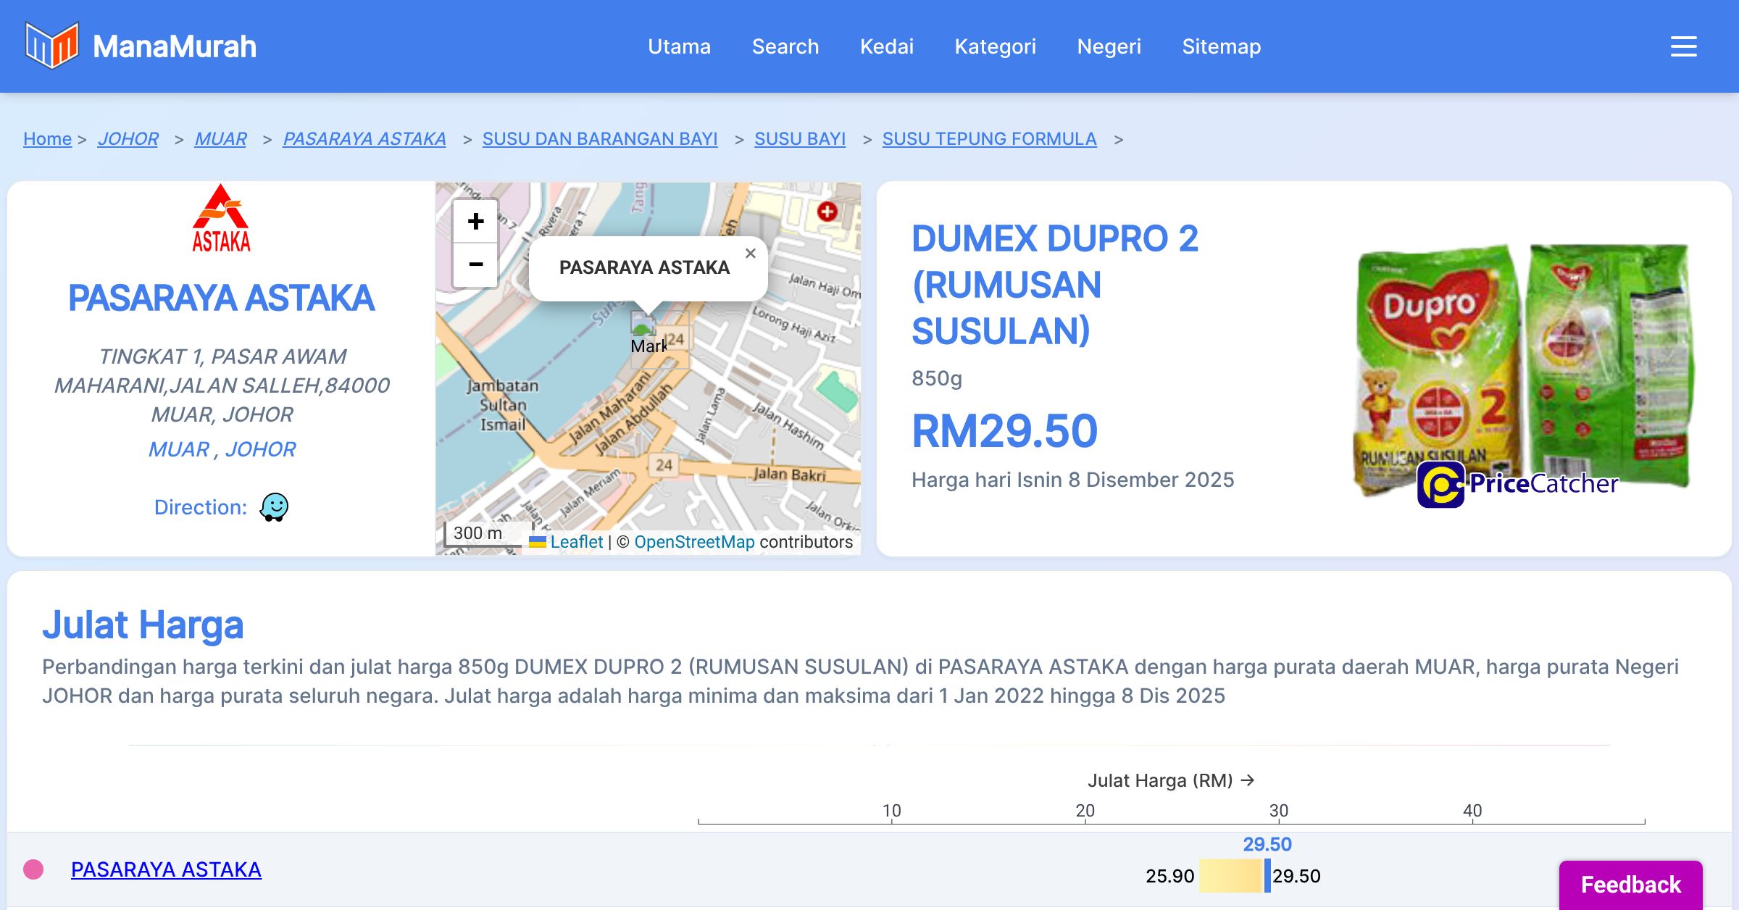Close the PASARAYA ASTAKA map popup

pyautogui.click(x=751, y=254)
